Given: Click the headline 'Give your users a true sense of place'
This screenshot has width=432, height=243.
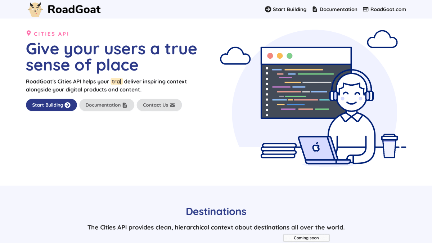Looking at the screenshot, I should tap(112, 57).
